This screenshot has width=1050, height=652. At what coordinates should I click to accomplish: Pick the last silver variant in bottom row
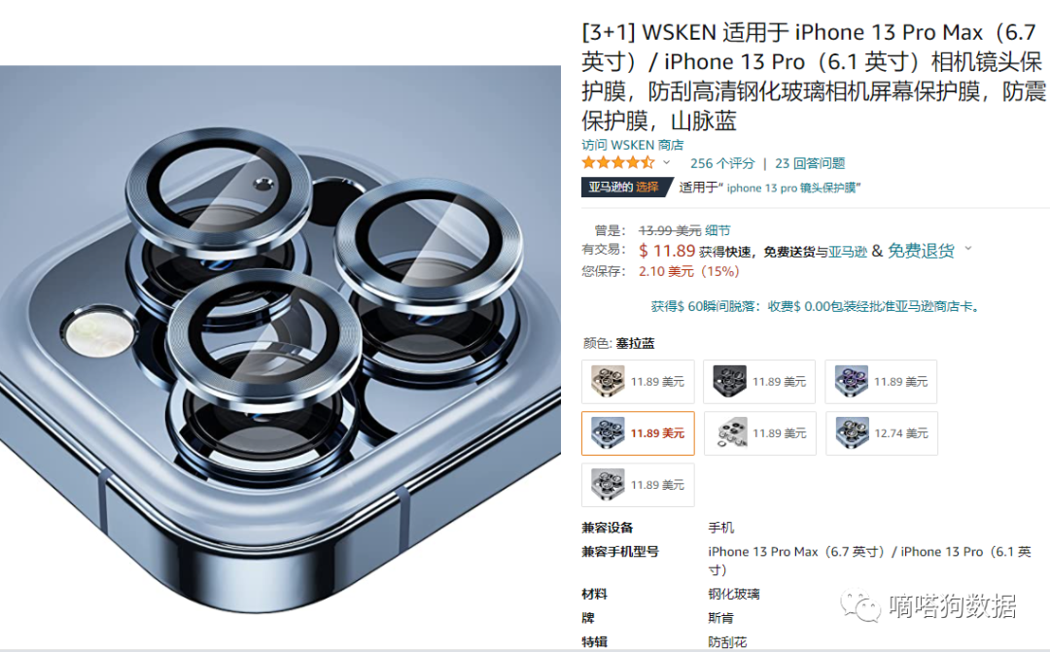click(638, 485)
